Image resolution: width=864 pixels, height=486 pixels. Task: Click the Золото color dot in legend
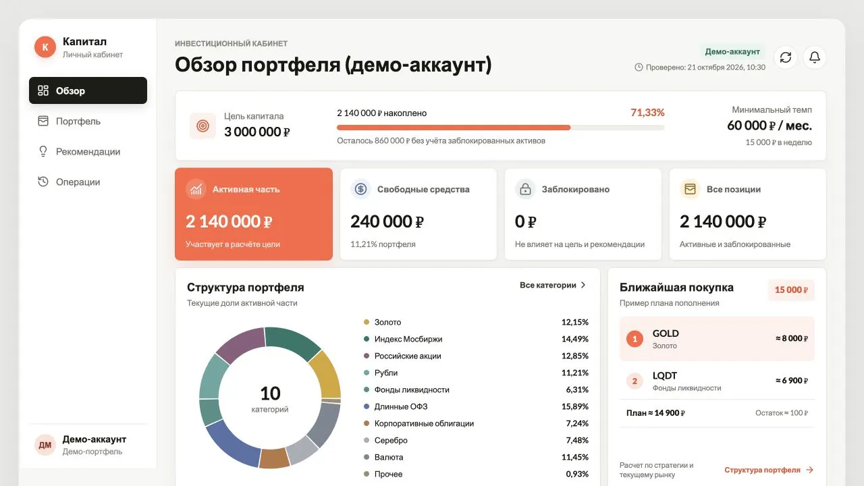[x=367, y=323]
